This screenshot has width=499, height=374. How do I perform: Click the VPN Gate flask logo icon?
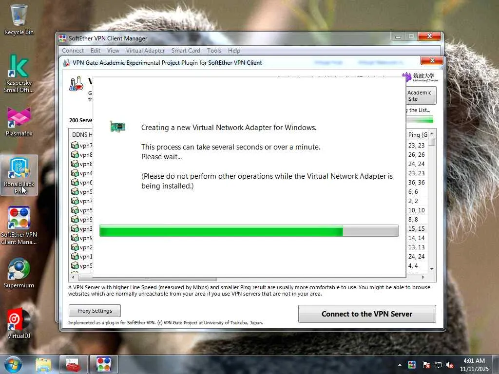coord(77,84)
